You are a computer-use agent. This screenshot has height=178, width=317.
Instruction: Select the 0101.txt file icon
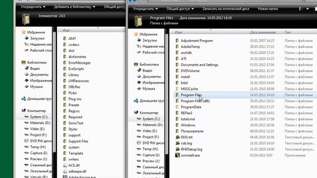[x=177, y=137]
